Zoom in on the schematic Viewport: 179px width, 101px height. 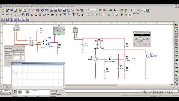(131, 10)
